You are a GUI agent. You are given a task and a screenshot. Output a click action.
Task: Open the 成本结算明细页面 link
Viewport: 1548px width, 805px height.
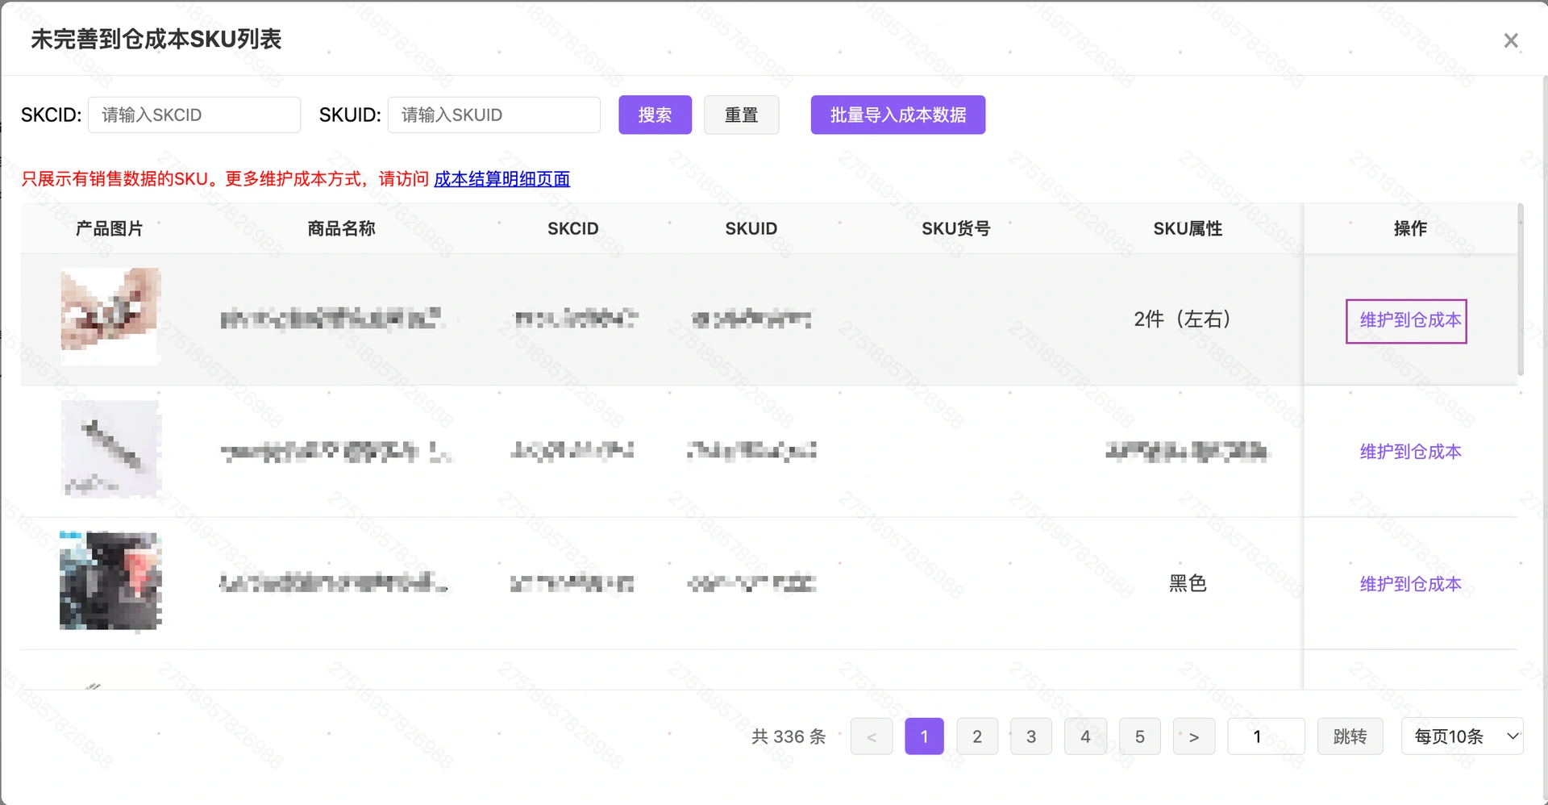click(501, 179)
